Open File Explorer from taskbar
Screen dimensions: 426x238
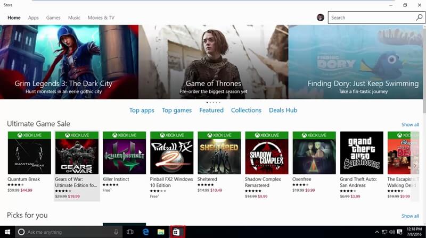(161, 232)
